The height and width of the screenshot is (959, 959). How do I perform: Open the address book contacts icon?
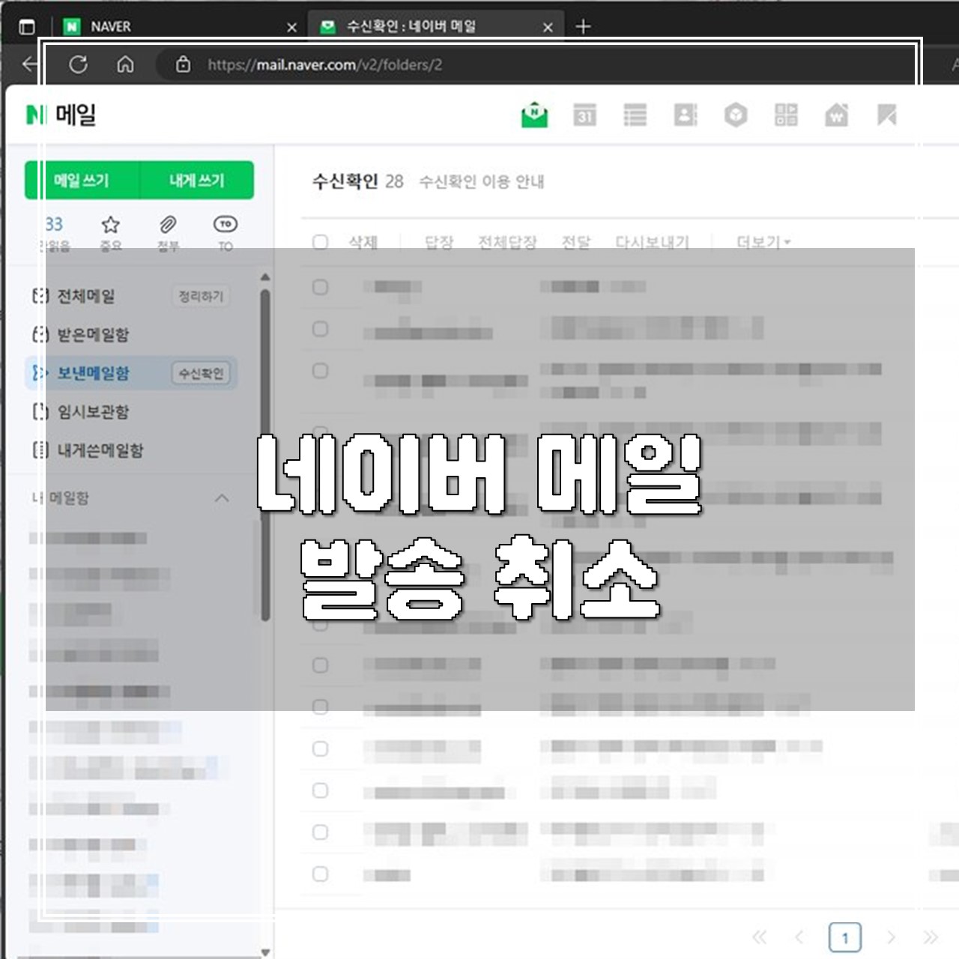[x=686, y=115]
